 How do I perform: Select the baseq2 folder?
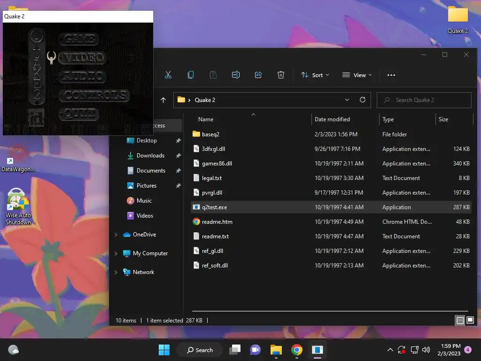[x=331, y=134]
